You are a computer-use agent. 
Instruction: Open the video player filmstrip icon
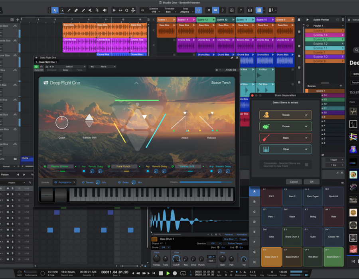coord(250,10)
